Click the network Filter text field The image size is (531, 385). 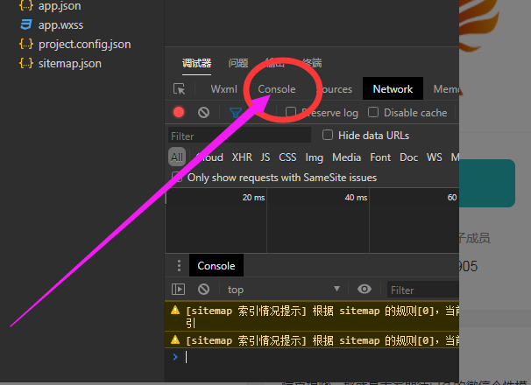(x=239, y=136)
